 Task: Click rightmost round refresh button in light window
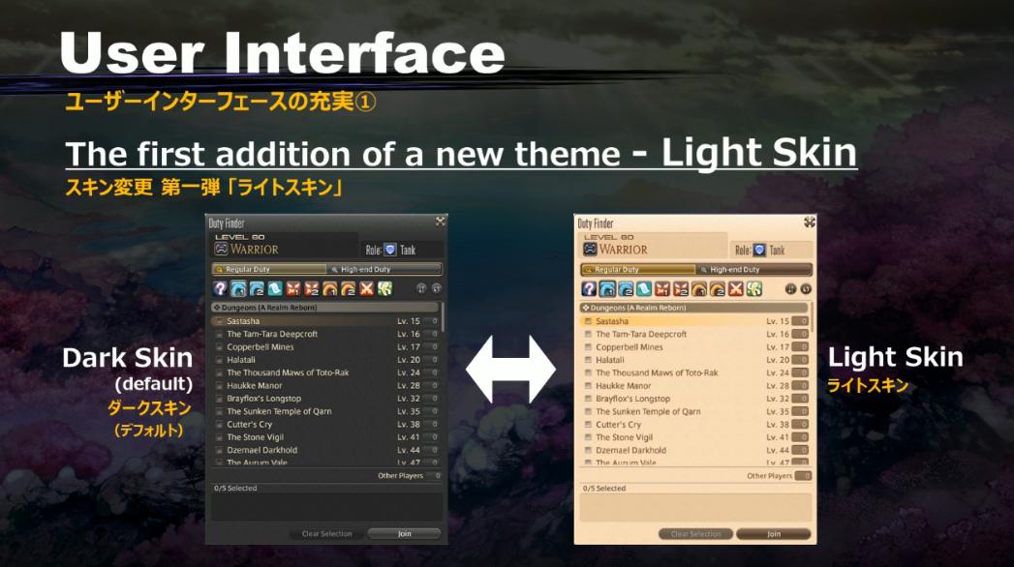pyautogui.click(x=806, y=288)
